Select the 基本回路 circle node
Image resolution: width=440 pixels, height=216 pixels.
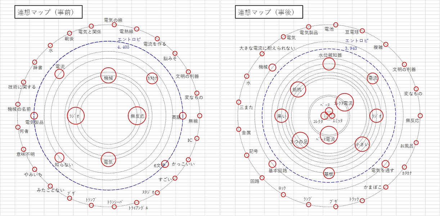coord(273,164)
